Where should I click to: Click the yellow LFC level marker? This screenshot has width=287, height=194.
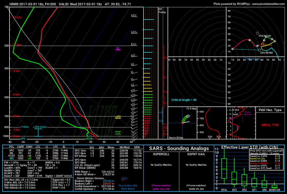pos(118,117)
